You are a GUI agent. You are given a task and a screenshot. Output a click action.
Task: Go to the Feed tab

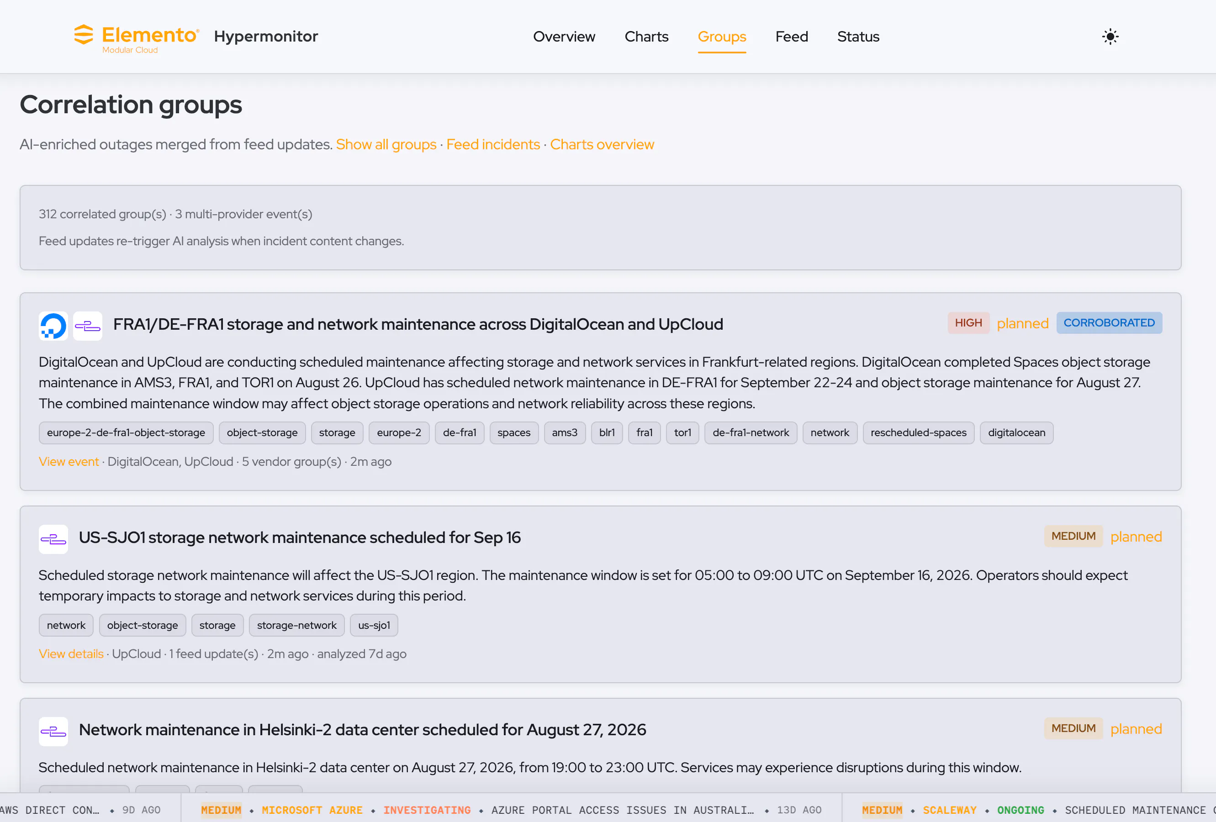pos(792,37)
